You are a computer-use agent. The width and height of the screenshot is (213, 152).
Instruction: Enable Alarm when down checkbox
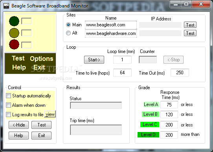[8, 105]
